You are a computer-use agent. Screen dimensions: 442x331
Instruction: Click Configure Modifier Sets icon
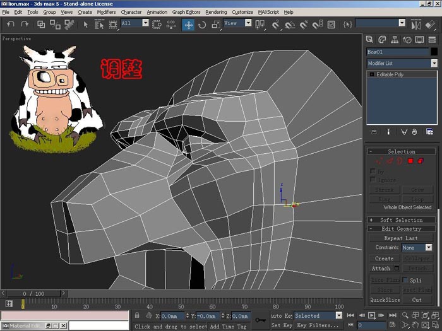[x=429, y=132]
